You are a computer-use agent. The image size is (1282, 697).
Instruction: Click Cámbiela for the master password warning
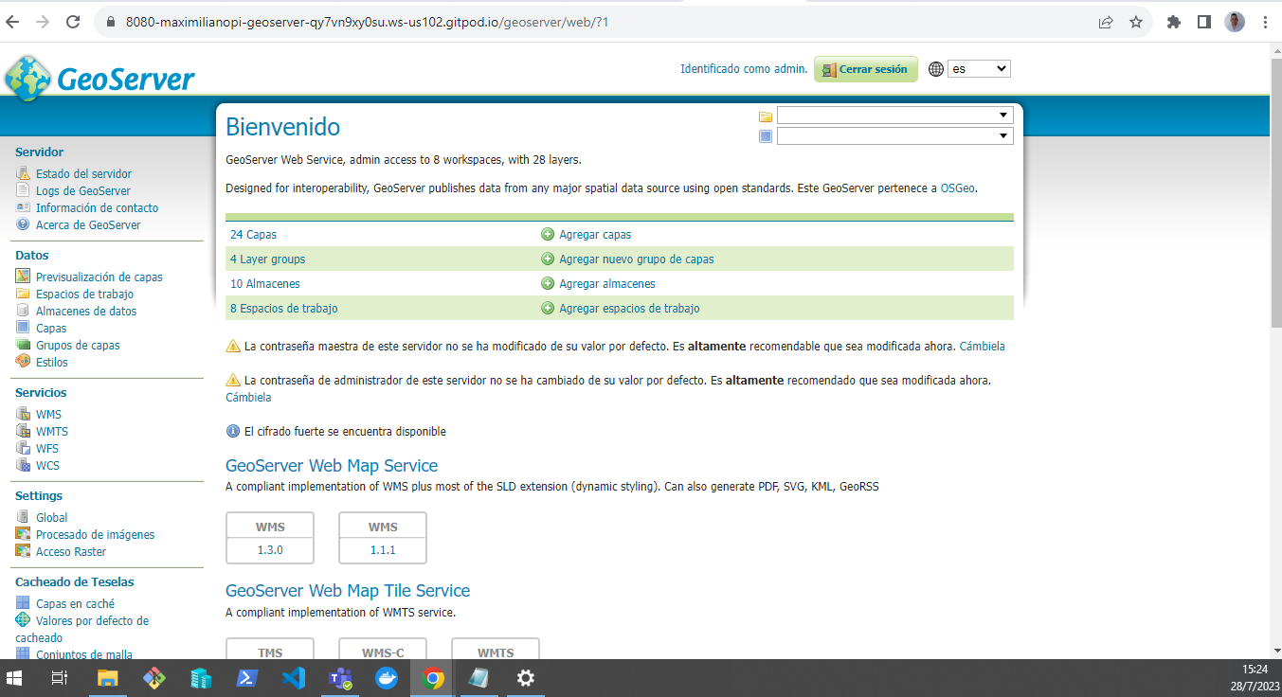pyautogui.click(x=983, y=347)
